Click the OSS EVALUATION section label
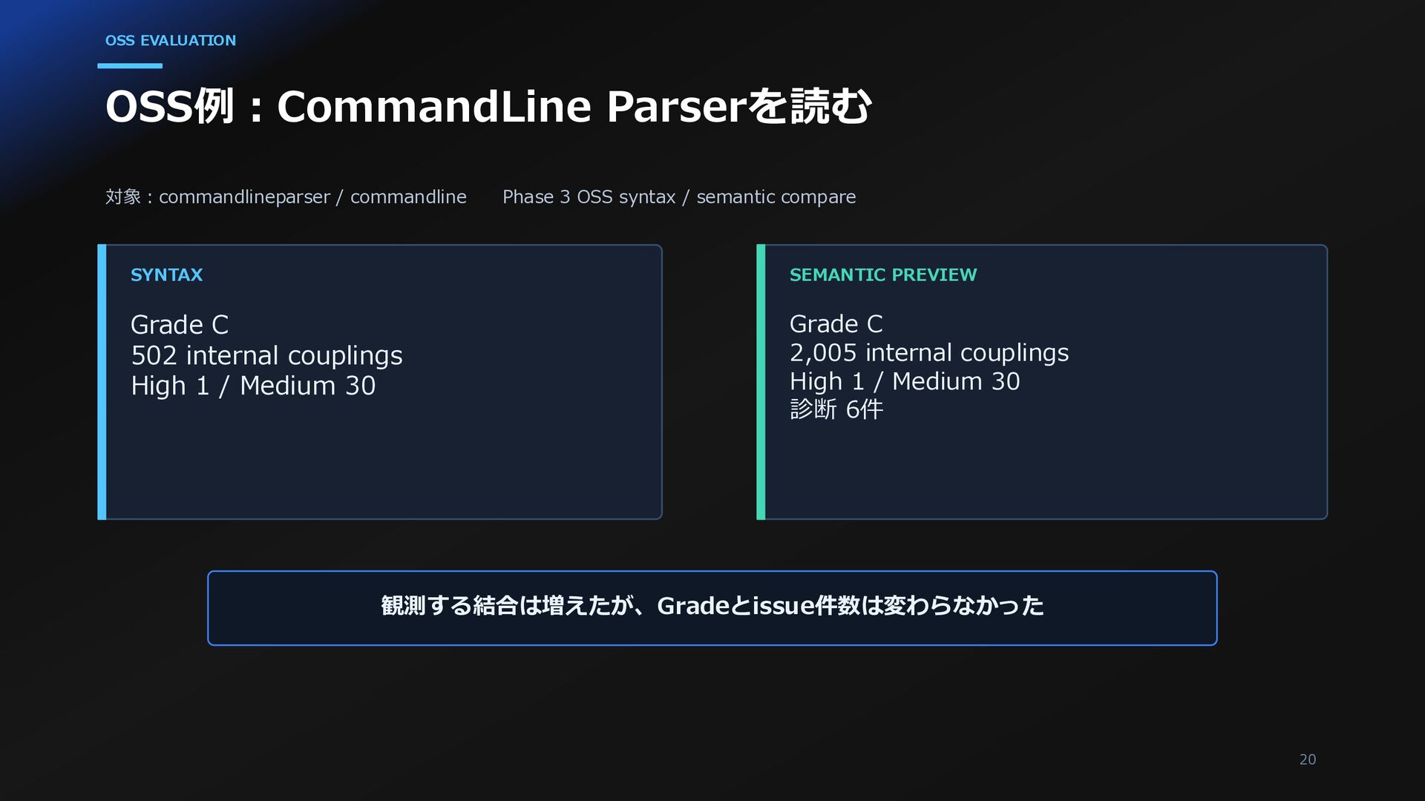The image size is (1425, 801). point(170,41)
